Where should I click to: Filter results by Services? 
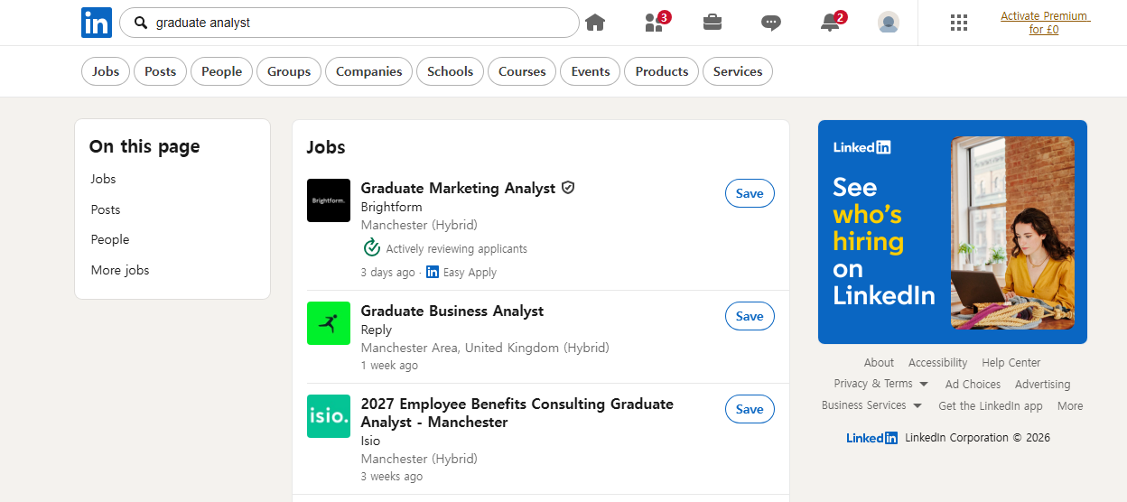point(738,71)
